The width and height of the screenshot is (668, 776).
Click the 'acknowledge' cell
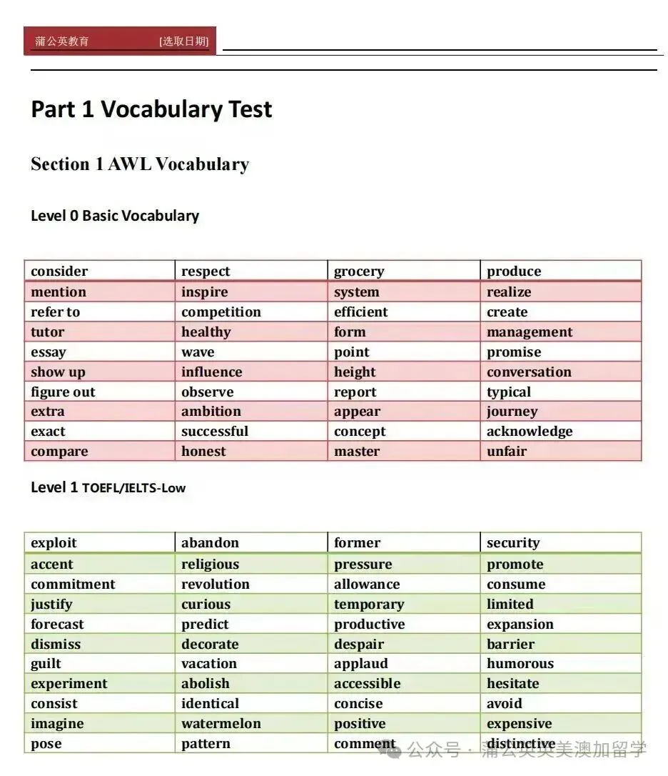pos(561,431)
